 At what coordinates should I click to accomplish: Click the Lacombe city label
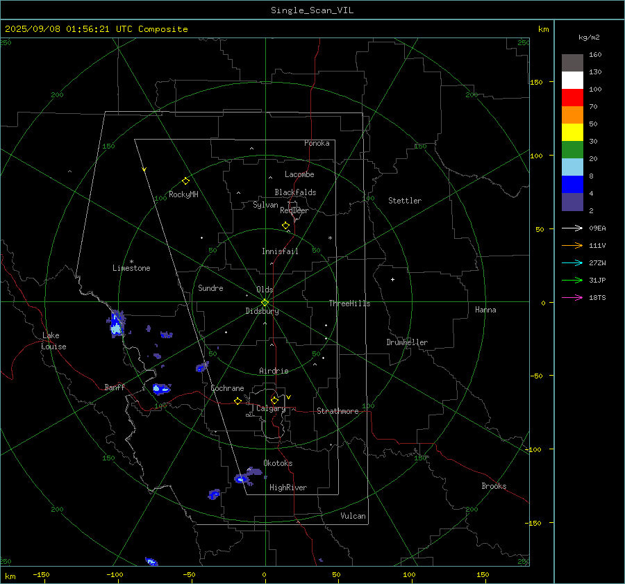[x=299, y=174]
